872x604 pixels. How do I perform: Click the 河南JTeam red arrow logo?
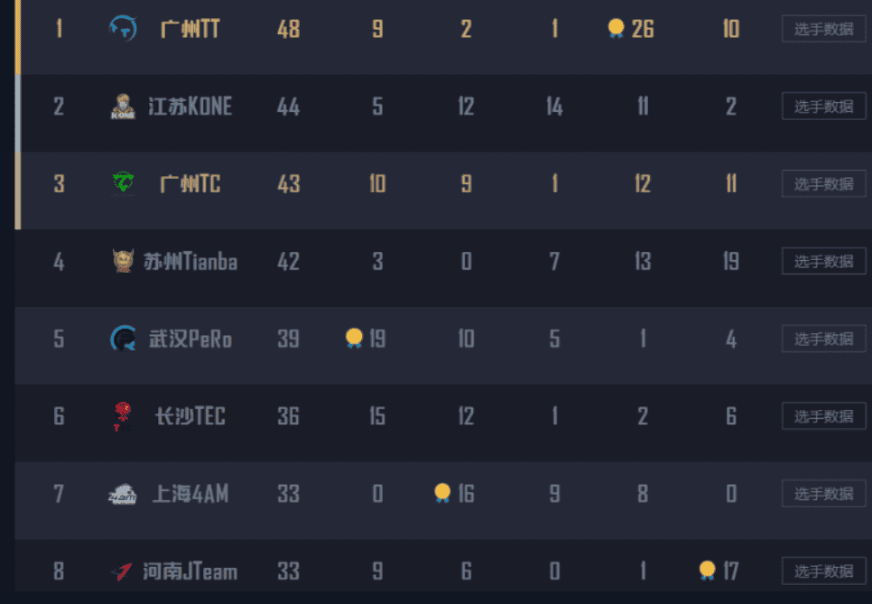[x=121, y=571]
